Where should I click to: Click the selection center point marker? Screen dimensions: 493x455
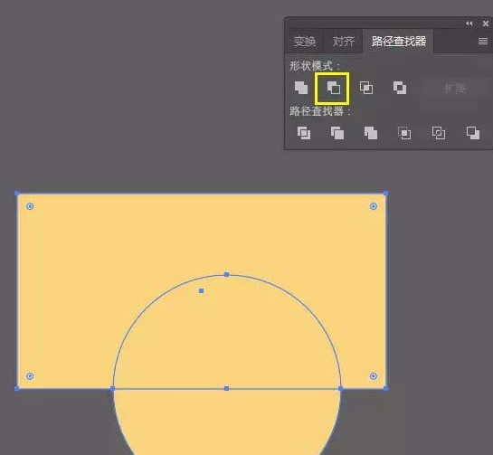point(201,291)
